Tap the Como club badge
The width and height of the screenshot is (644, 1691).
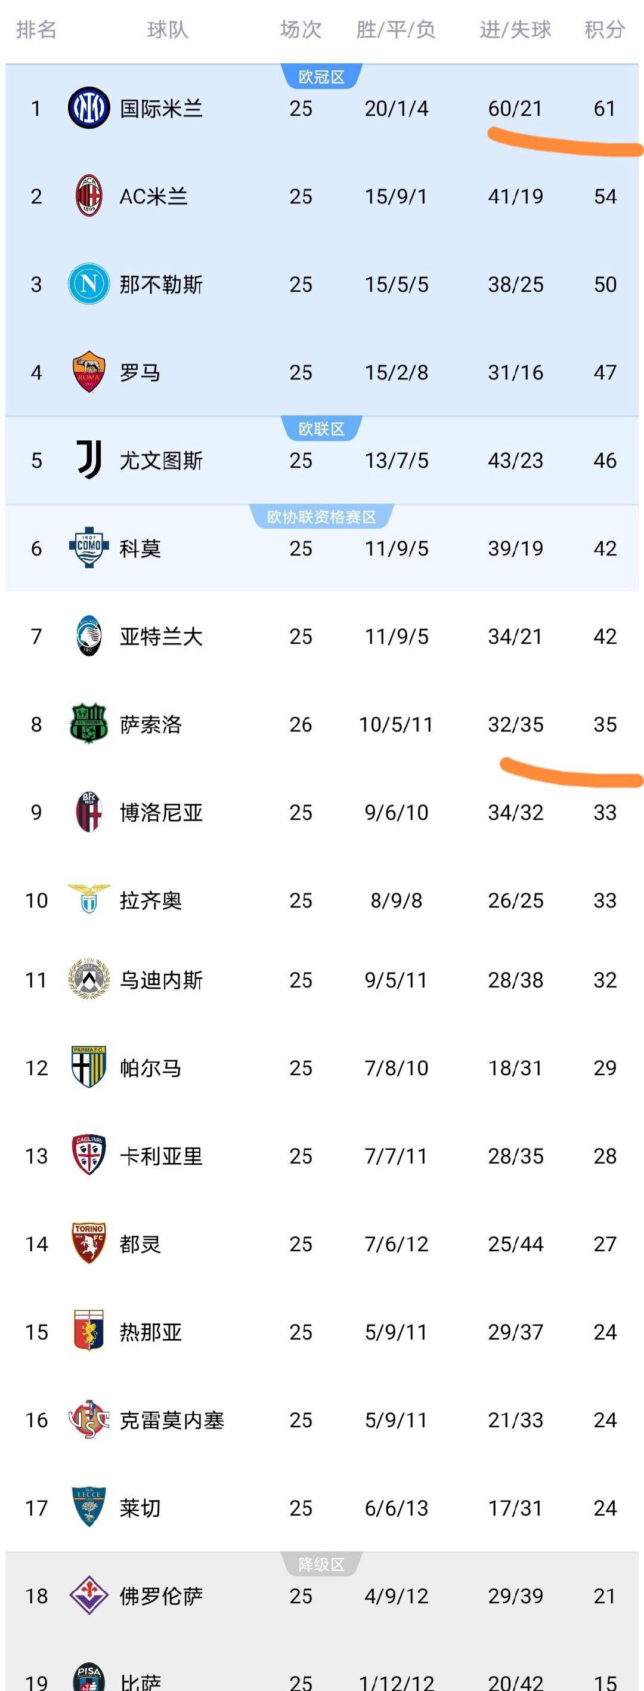88,548
